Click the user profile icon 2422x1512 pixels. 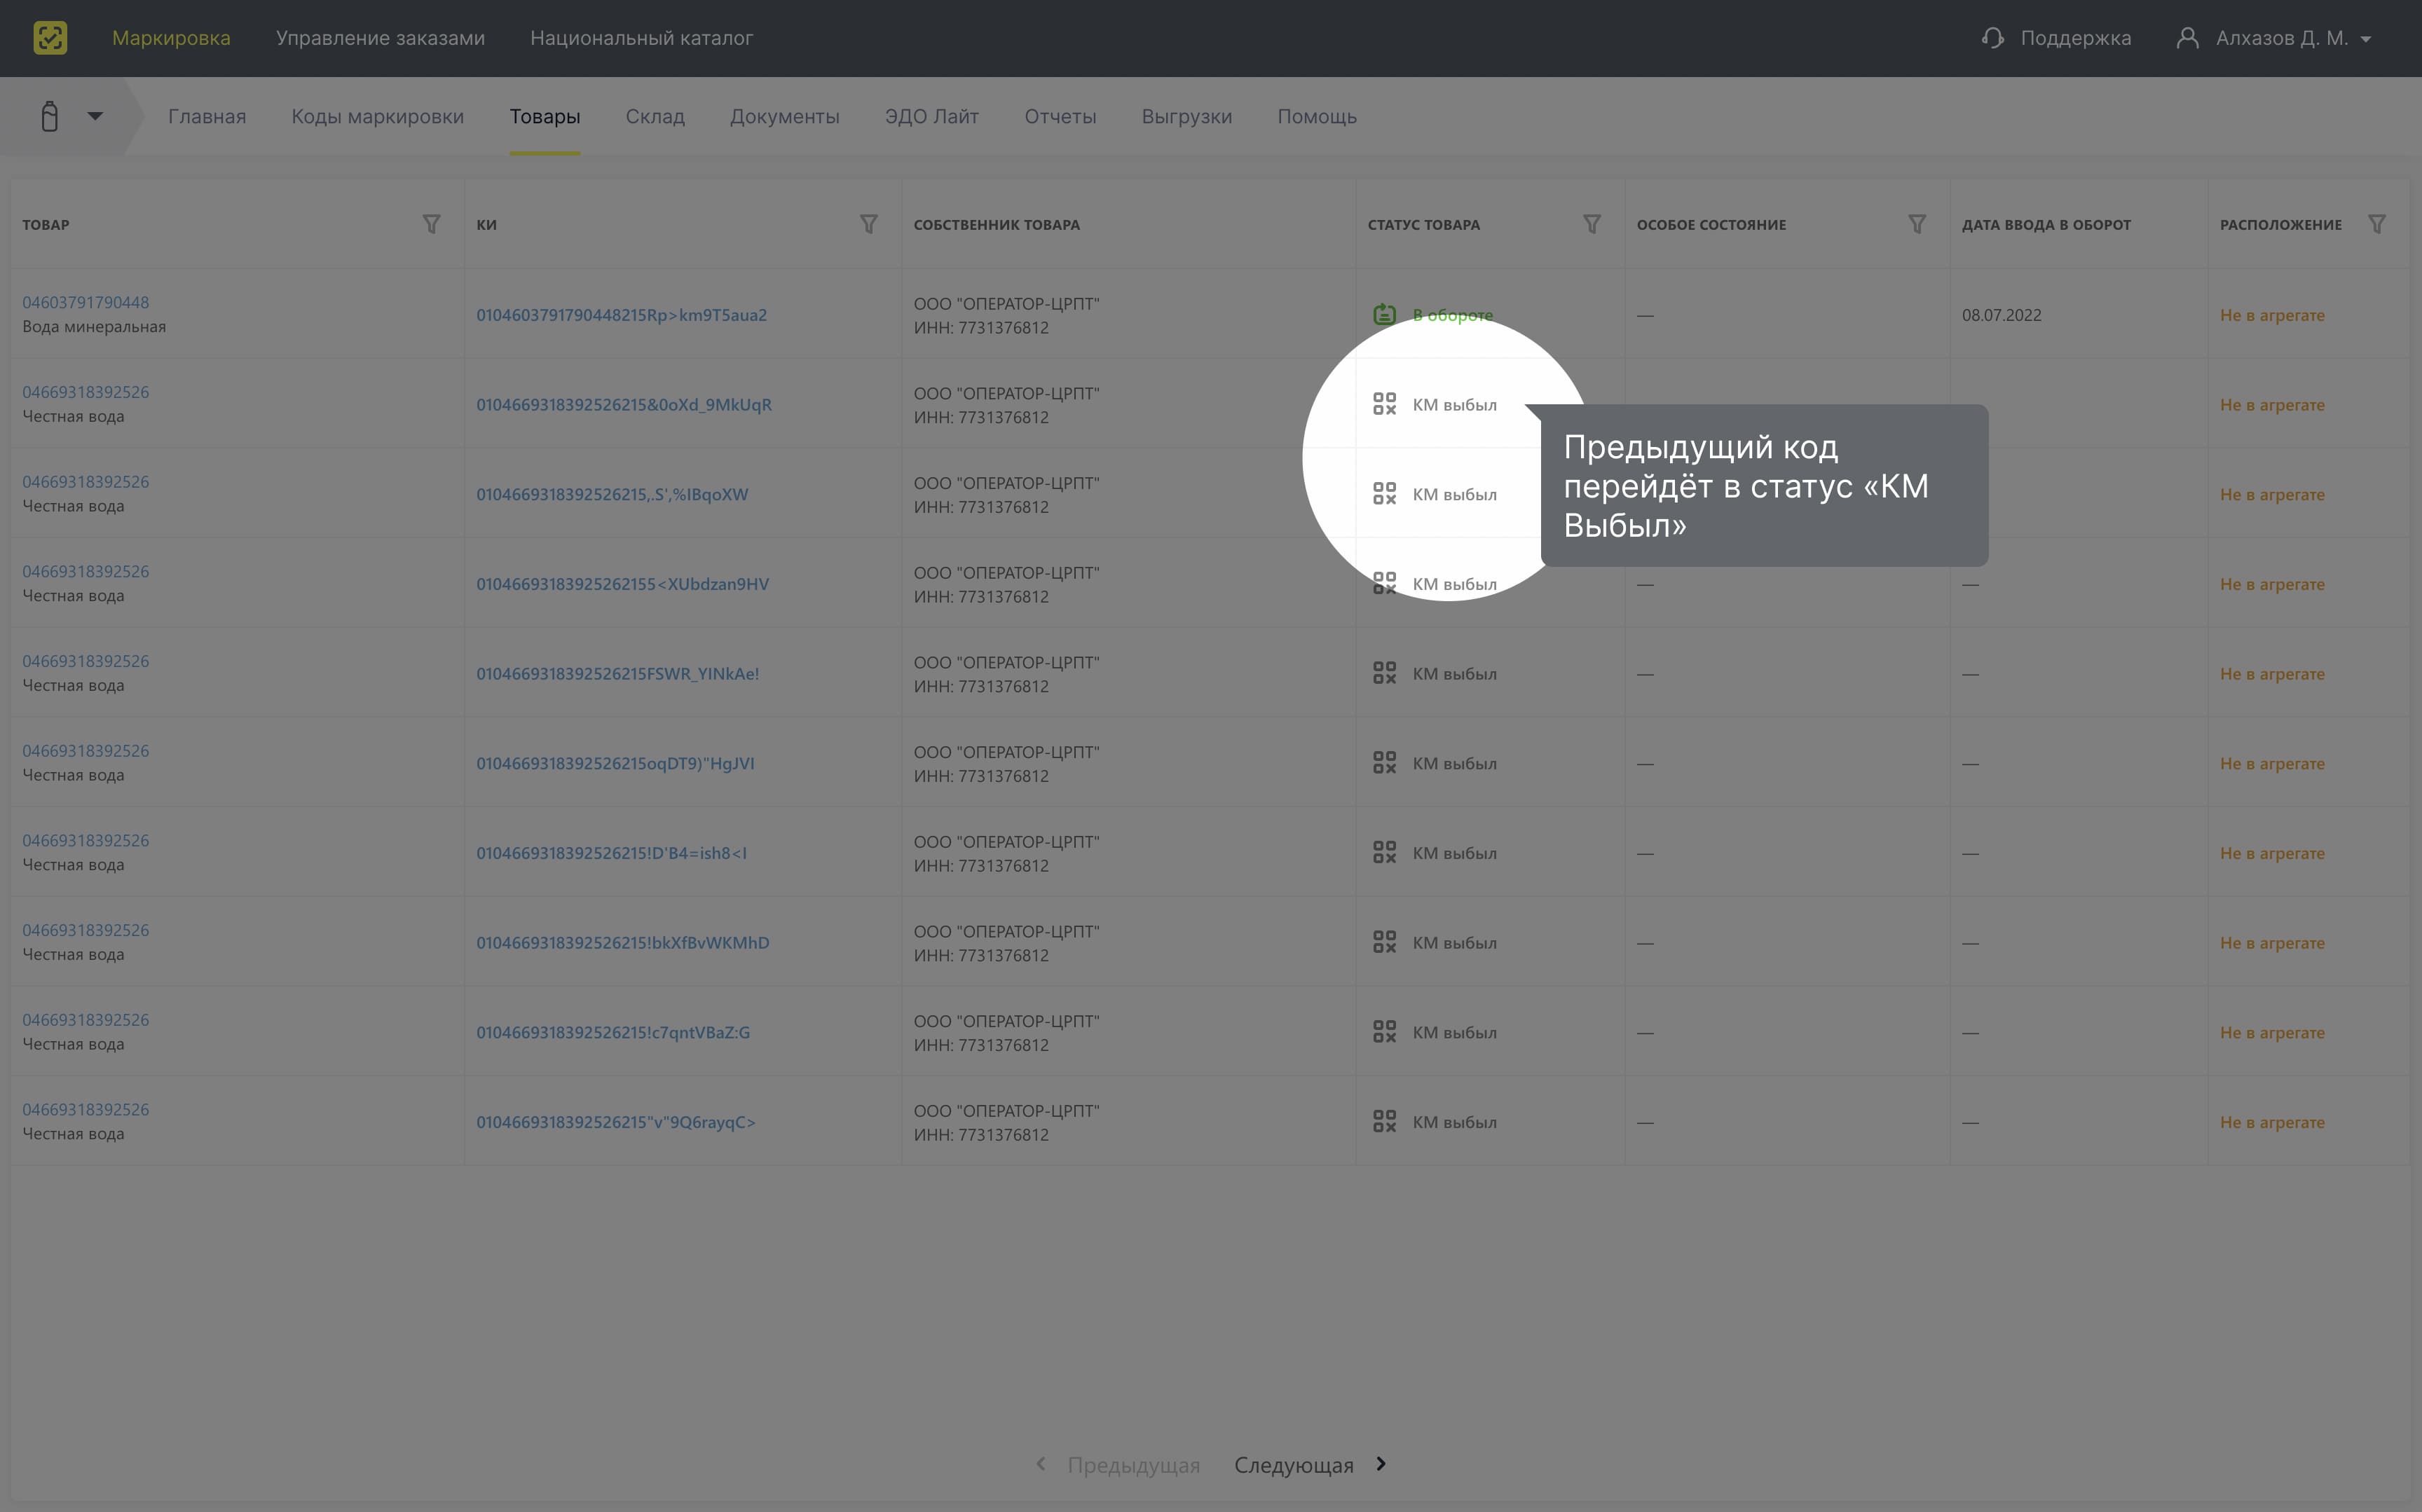tap(2187, 38)
